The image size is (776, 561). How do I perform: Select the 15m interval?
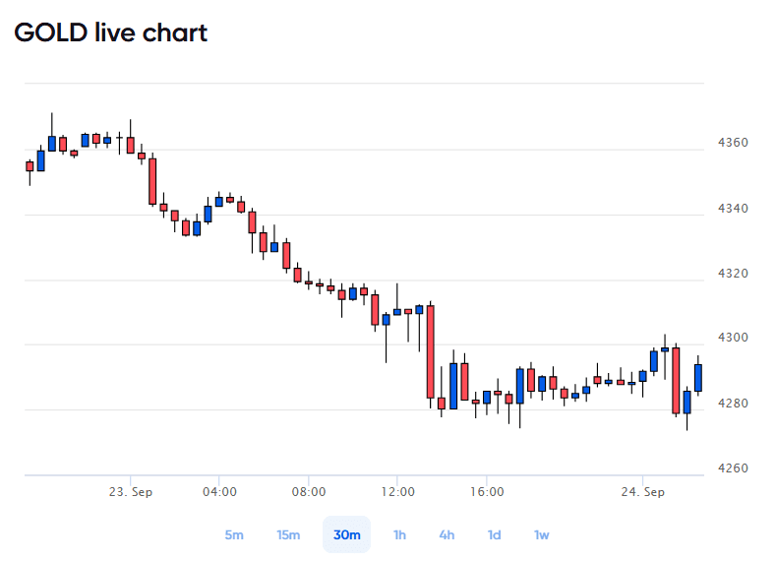click(x=288, y=534)
